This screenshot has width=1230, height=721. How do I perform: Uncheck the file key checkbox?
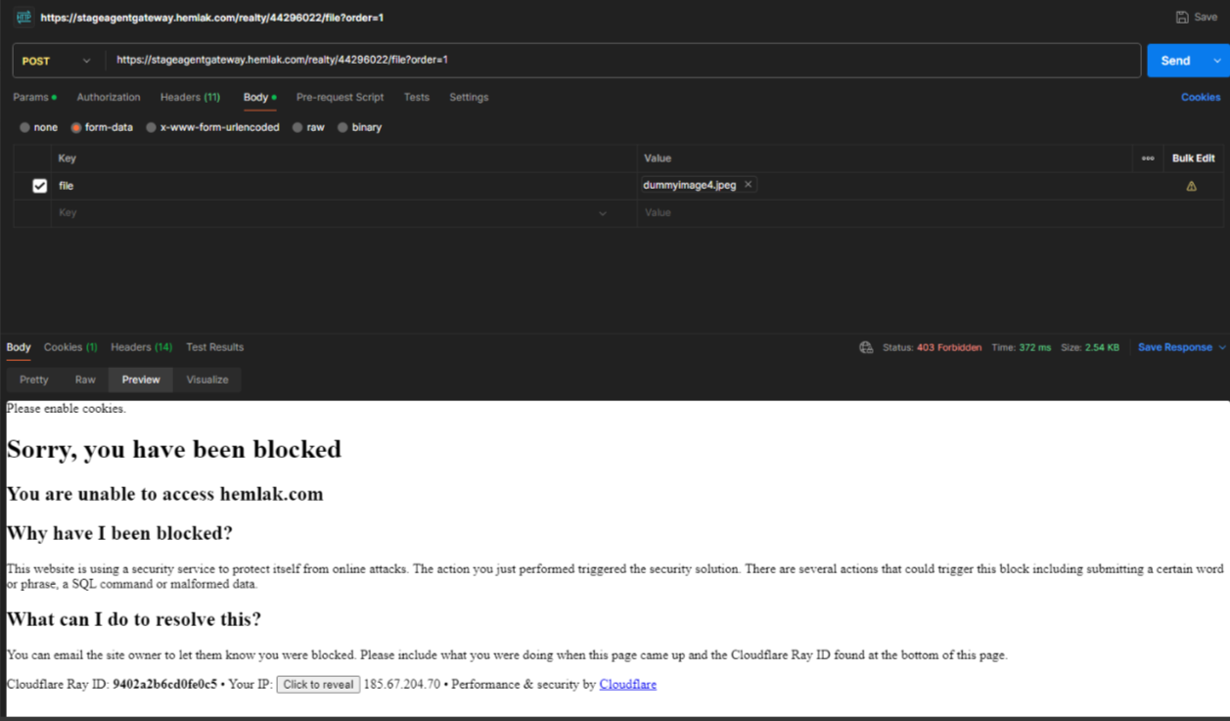coord(40,186)
